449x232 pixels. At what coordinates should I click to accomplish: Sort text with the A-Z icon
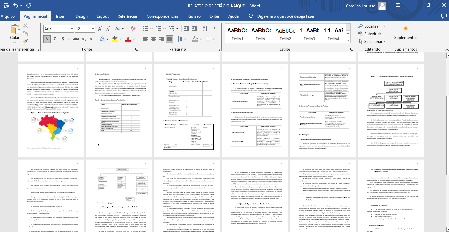205,29
